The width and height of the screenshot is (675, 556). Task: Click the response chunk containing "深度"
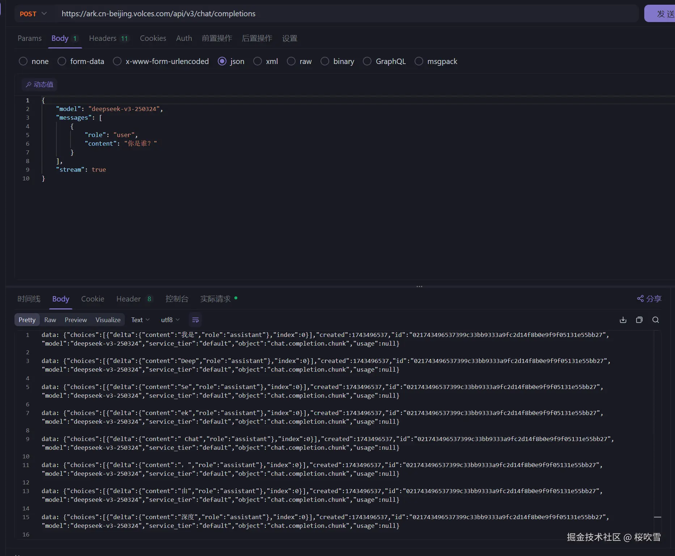tap(326, 521)
